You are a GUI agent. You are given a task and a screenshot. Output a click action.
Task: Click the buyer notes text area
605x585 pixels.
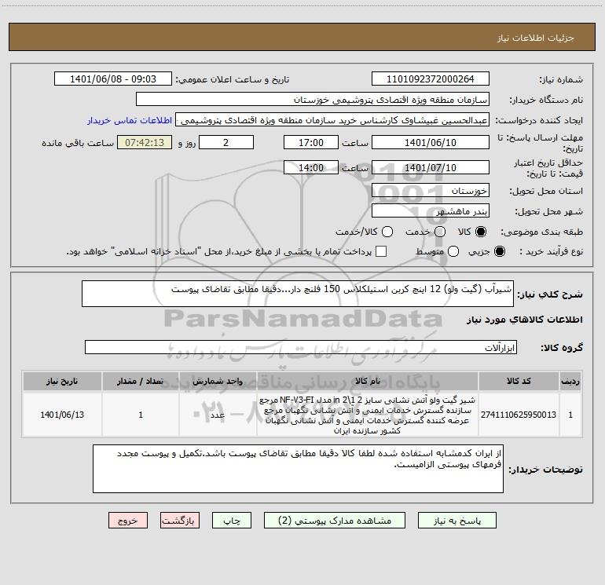298,469
